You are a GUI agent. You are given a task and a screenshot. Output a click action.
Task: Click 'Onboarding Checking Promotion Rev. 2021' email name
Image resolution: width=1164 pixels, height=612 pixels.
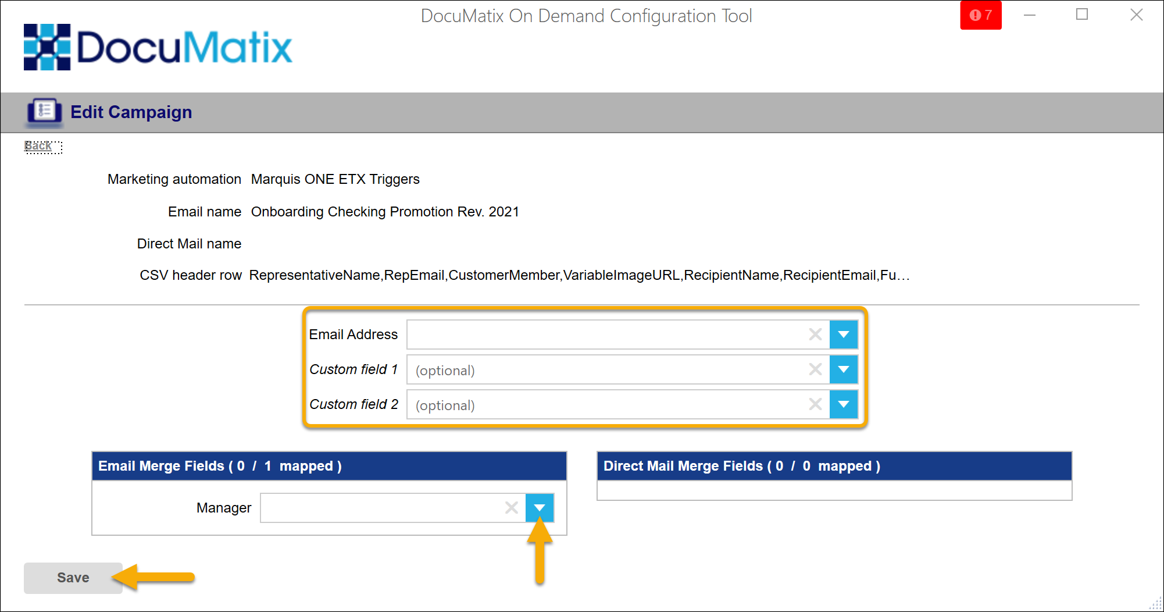(x=385, y=212)
